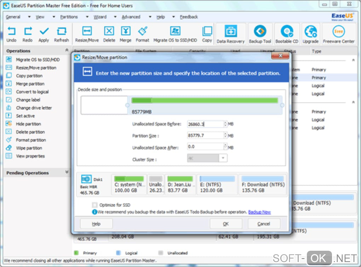Open the Backup Tool
Viewport: 361px width, 267px height.
coord(260,34)
